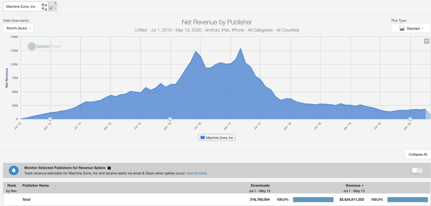Open the arrow menu on publisher chip
The width and height of the screenshot is (431, 206).
pyautogui.click(x=55, y=8)
